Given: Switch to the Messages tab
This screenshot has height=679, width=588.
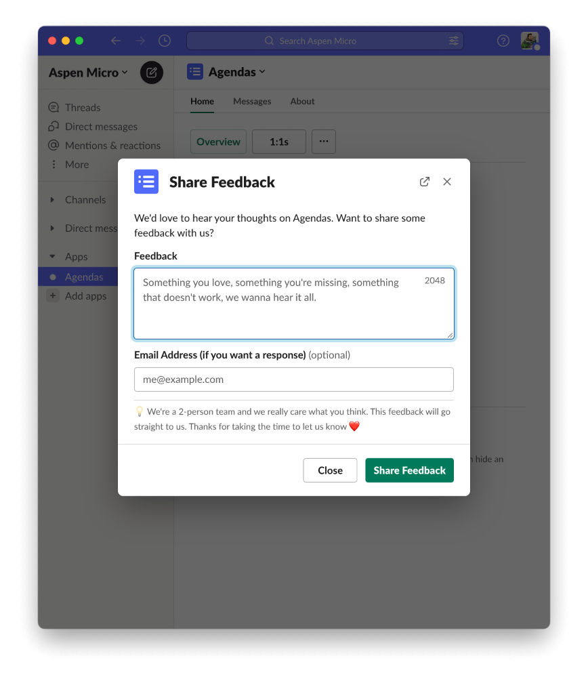Looking at the screenshot, I should (x=252, y=102).
